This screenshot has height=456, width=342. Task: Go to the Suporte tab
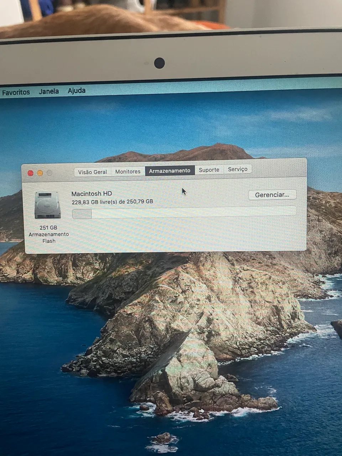pyautogui.click(x=209, y=170)
